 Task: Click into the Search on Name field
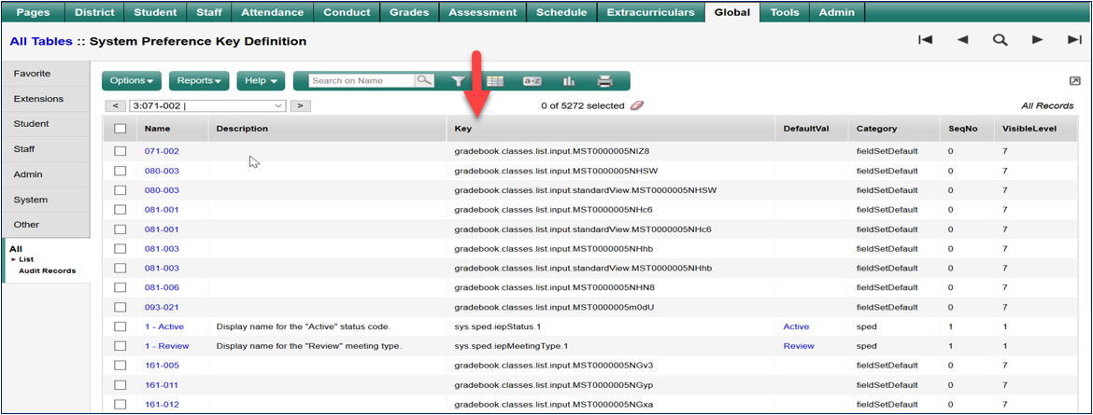coord(362,81)
